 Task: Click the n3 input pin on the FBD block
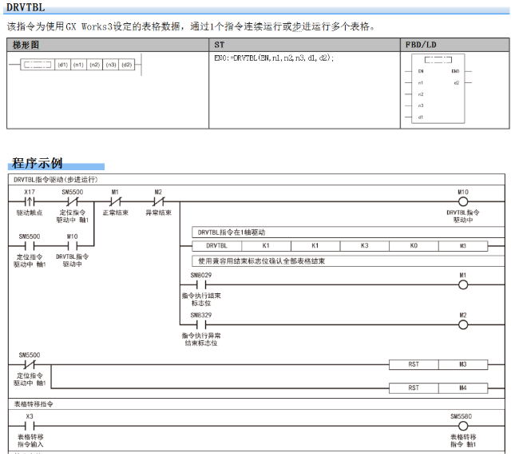point(421,105)
